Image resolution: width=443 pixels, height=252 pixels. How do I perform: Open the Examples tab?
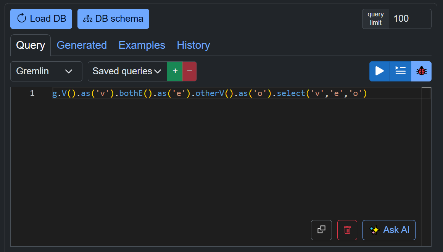click(x=142, y=45)
